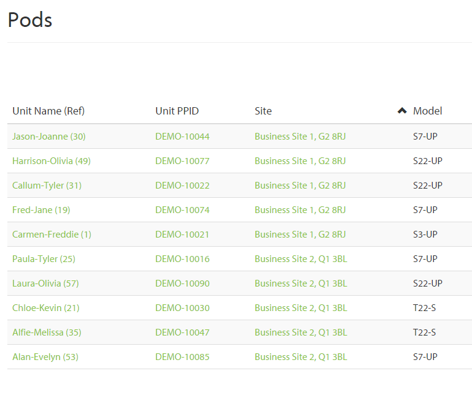Select S7-UP model in Paula-Tyler row

click(x=425, y=259)
